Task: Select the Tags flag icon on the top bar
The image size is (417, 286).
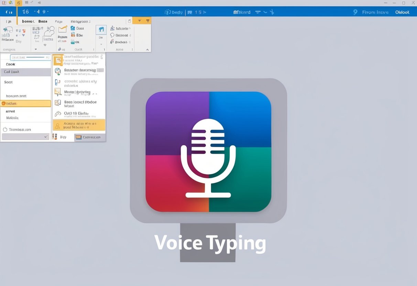Action: (190, 12)
